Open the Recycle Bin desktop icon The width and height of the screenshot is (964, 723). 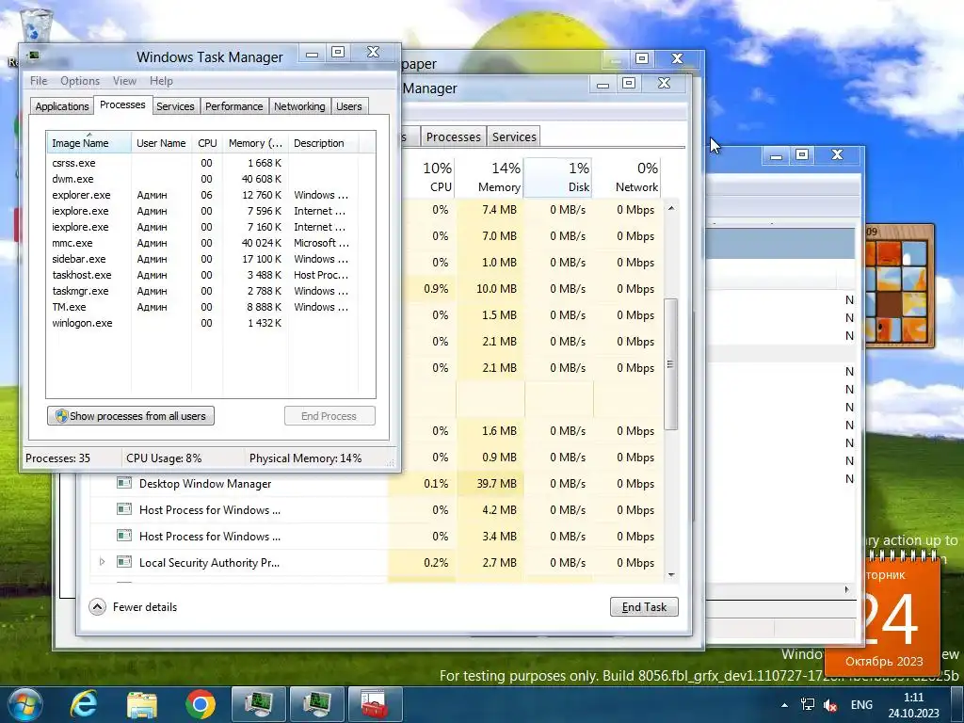point(36,27)
